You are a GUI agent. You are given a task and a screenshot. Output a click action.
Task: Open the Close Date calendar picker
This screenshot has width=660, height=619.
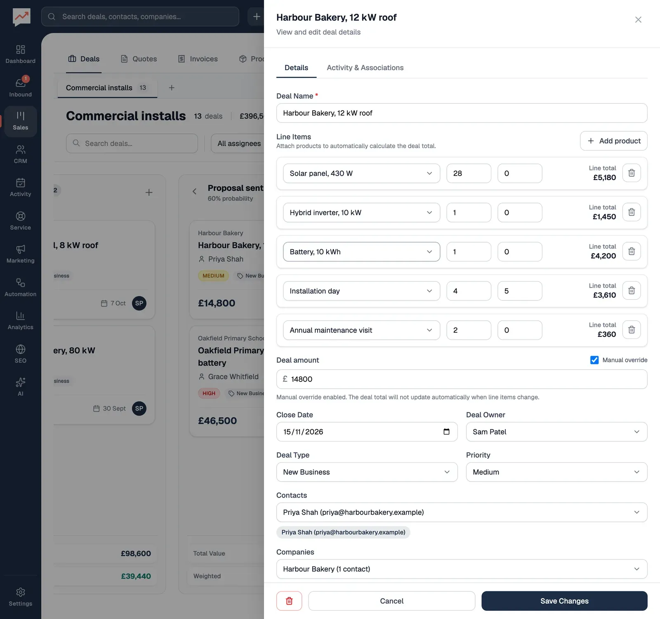(x=446, y=432)
